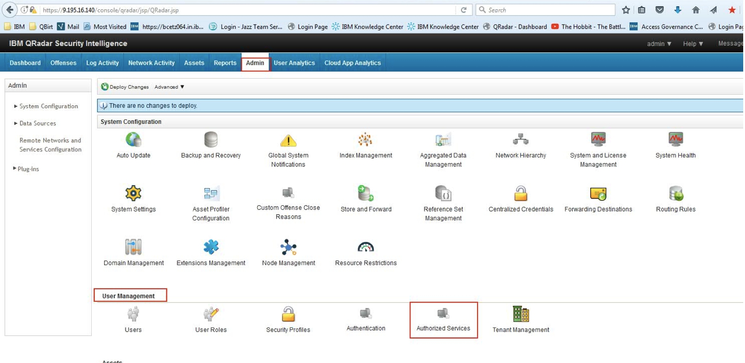Open Tenant Management building icon

(521, 314)
